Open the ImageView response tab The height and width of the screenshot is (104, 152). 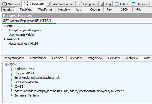pos(95,58)
